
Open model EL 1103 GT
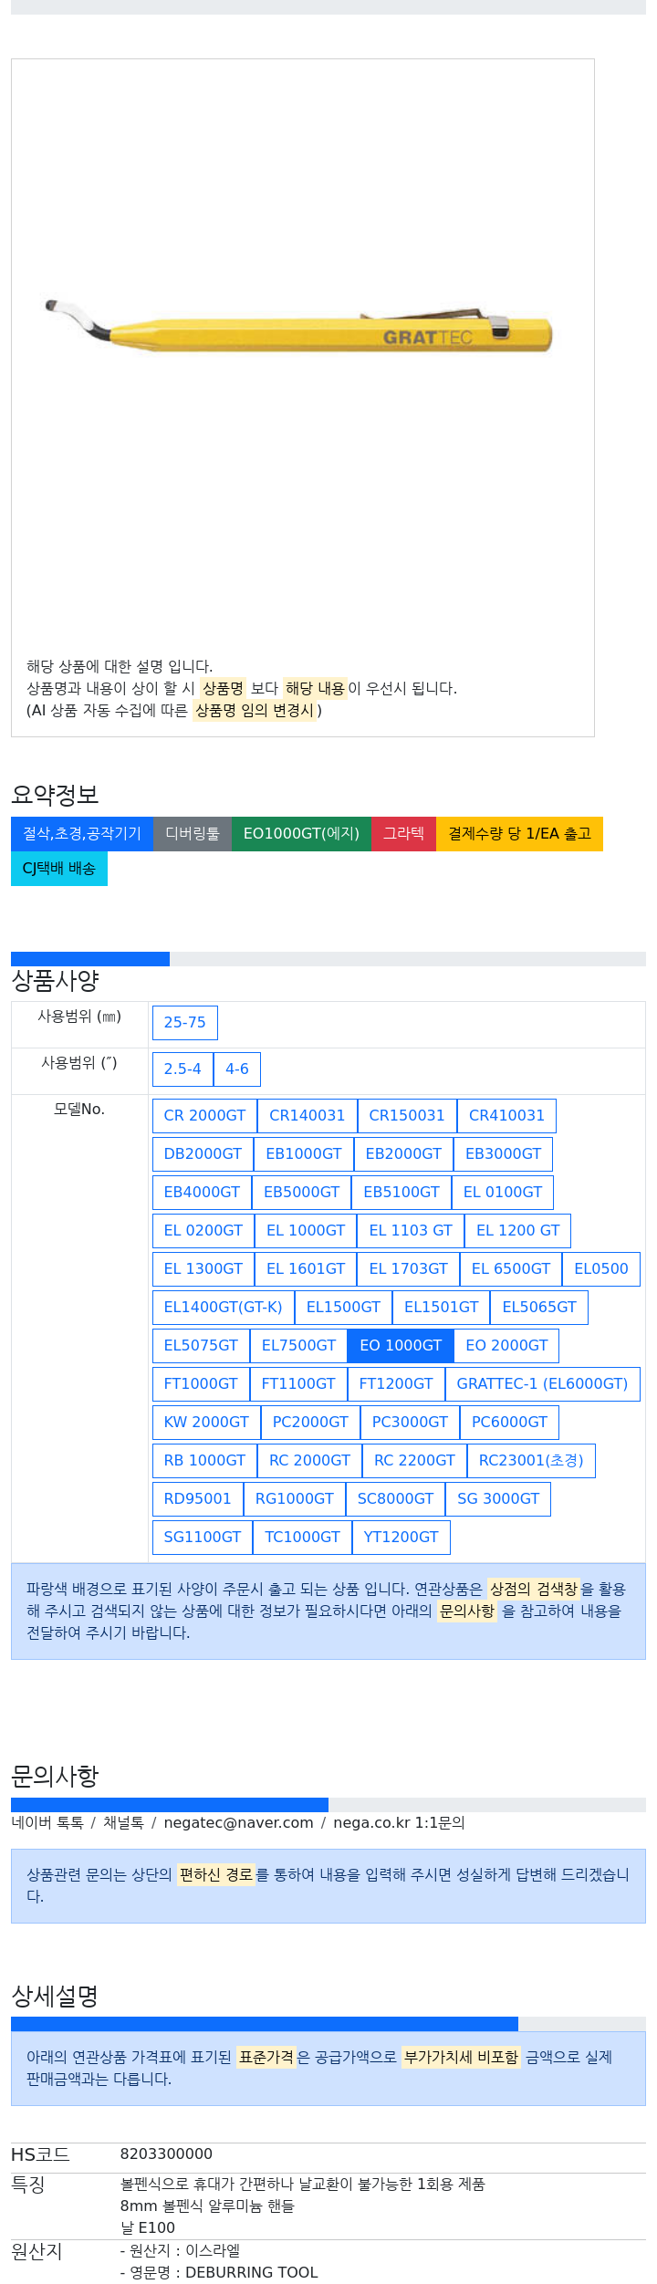coord(411,1231)
